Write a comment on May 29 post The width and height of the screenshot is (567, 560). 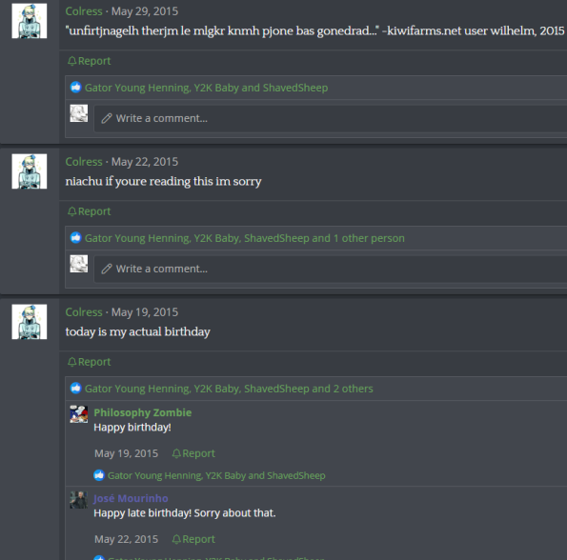click(330, 118)
